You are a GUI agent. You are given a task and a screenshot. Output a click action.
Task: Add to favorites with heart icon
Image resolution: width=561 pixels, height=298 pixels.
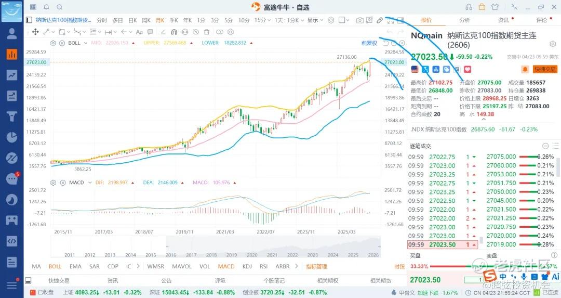[467, 69]
